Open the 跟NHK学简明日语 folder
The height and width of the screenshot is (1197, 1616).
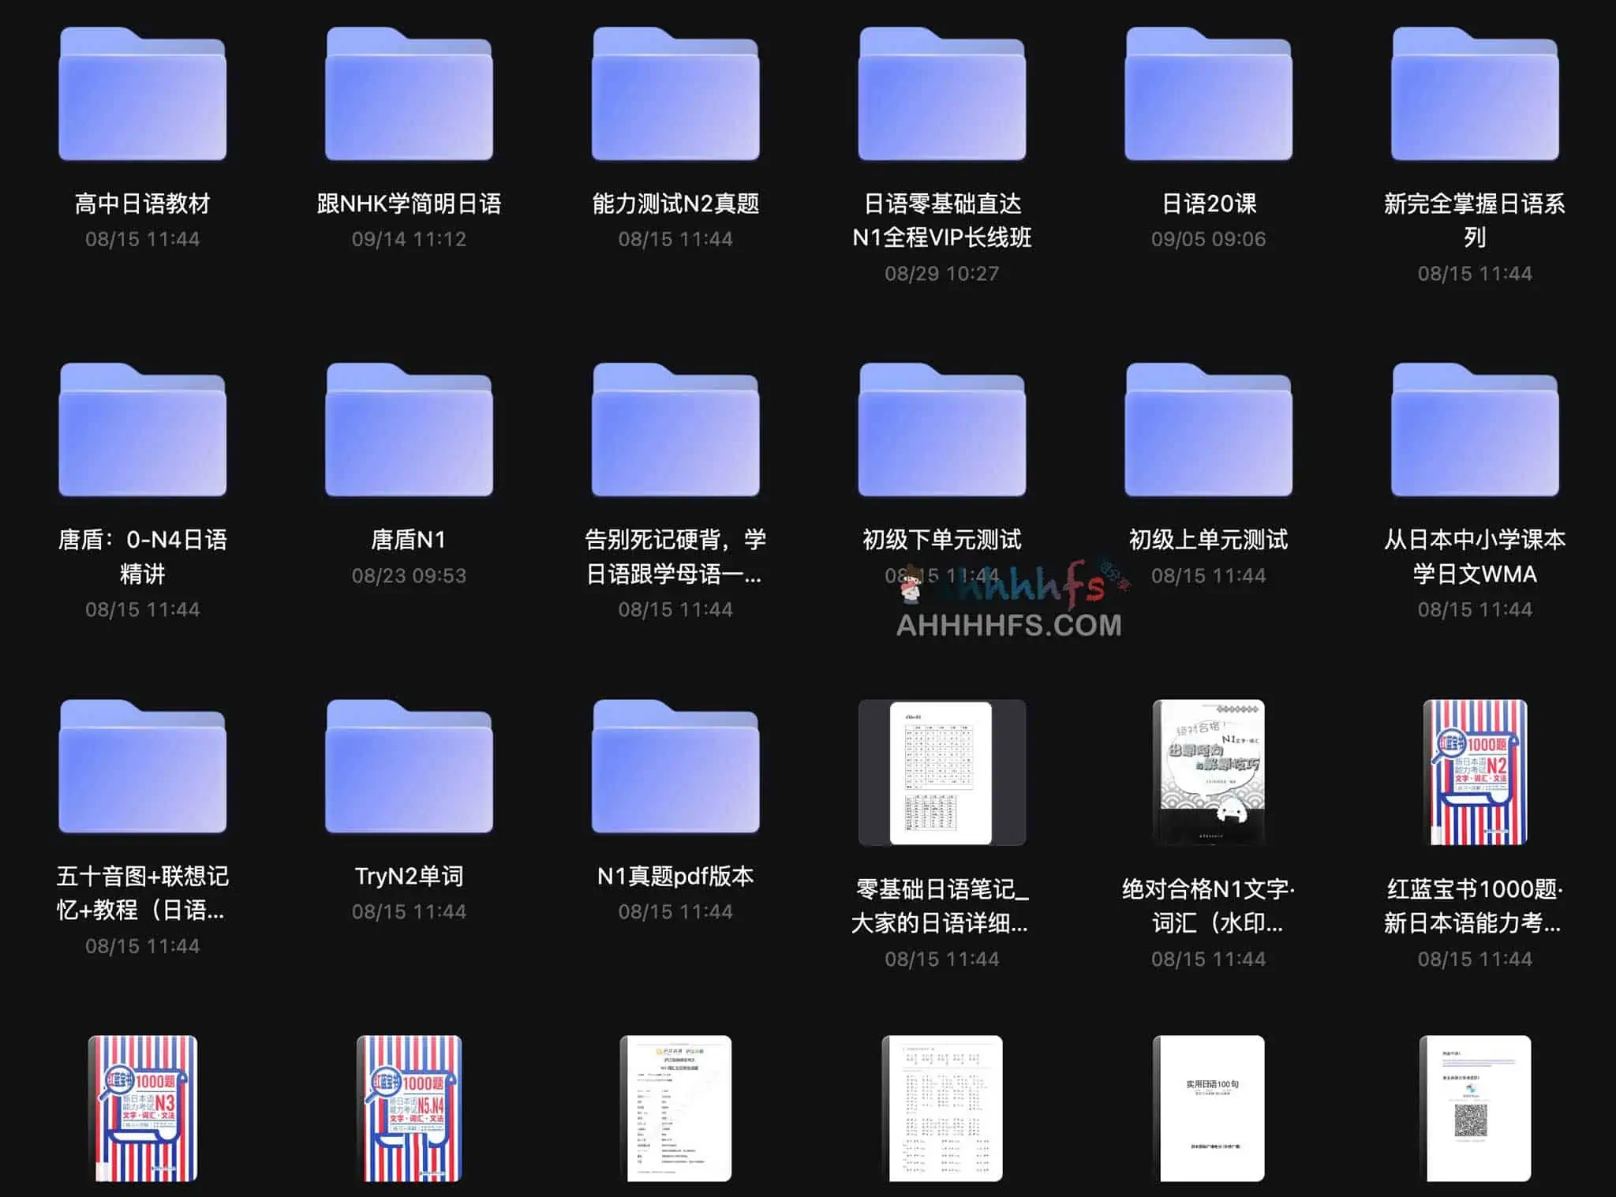pyautogui.click(x=409, y=96)
